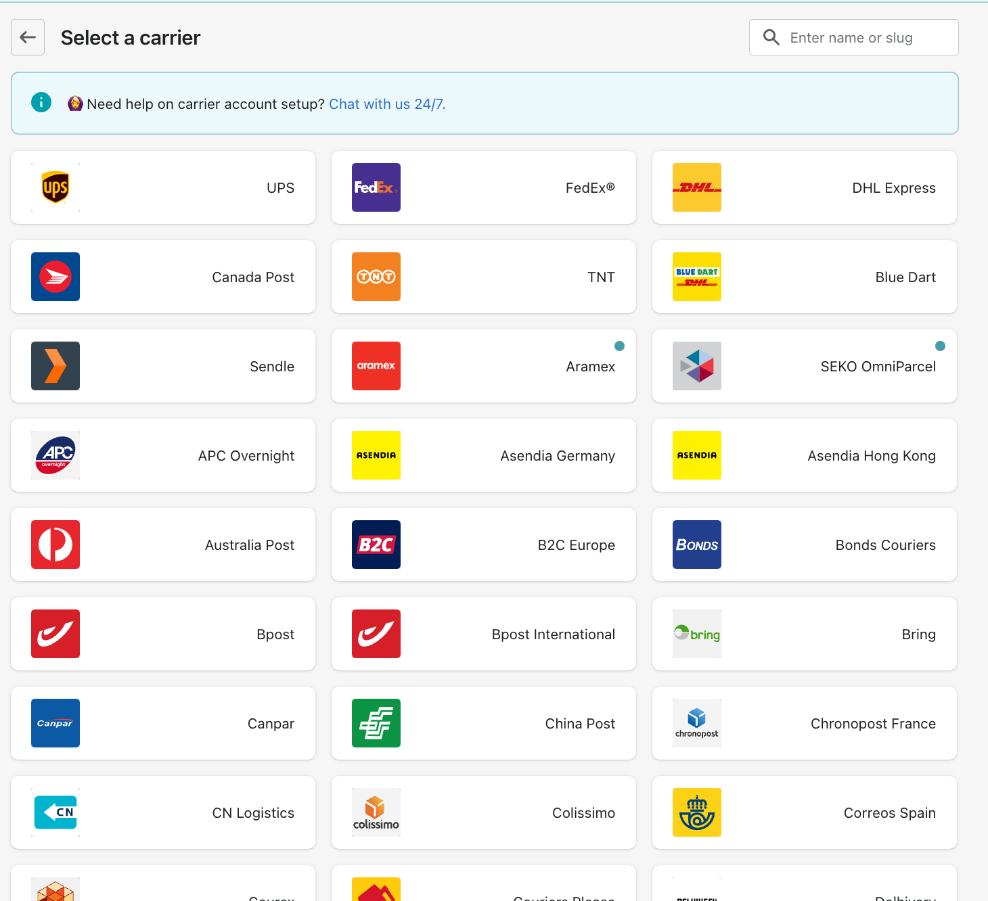Click the search magnifier icon
Viewport: 988px width, 901px height.
pyautogui.click(x=771, y=37)
